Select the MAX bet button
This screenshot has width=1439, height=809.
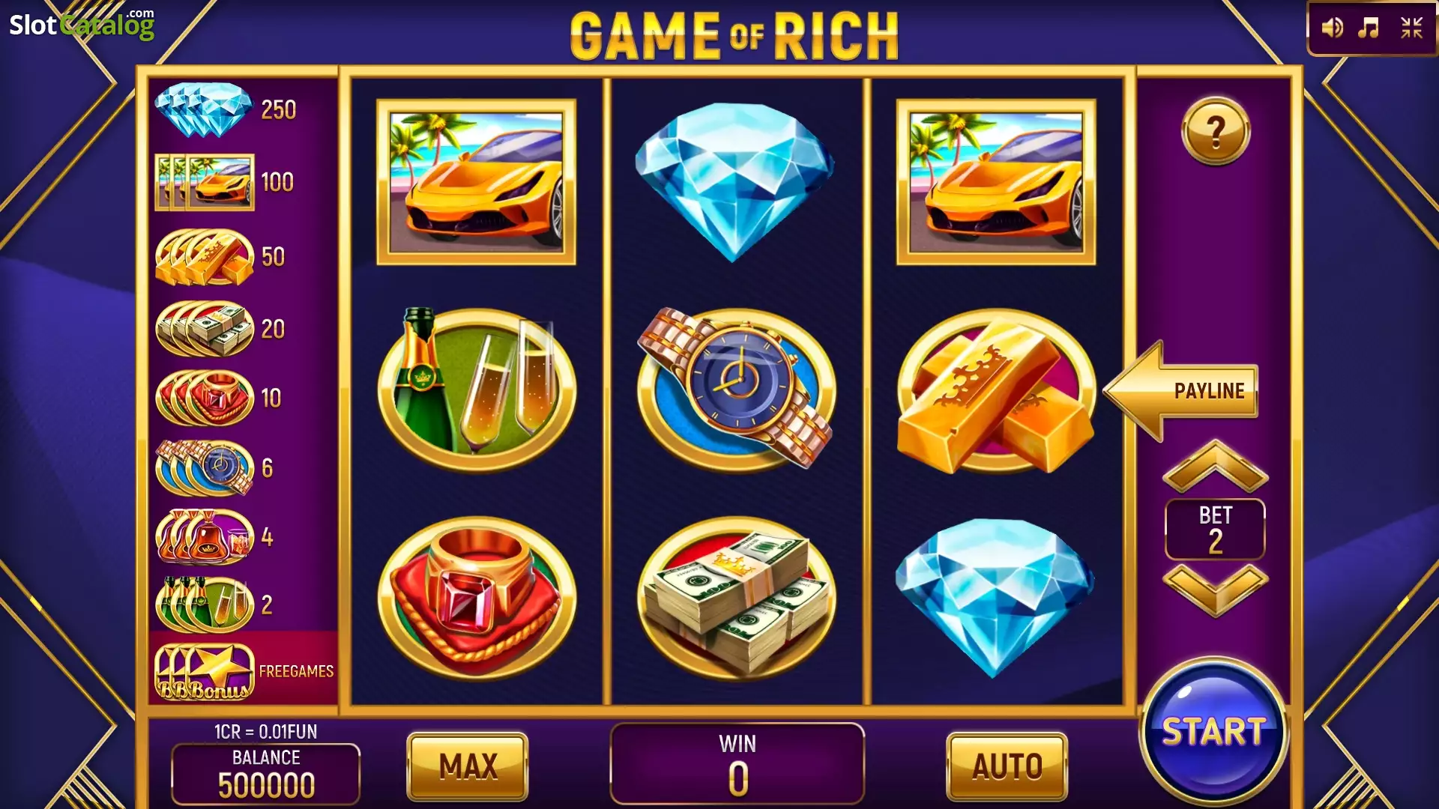pos(468,766)
